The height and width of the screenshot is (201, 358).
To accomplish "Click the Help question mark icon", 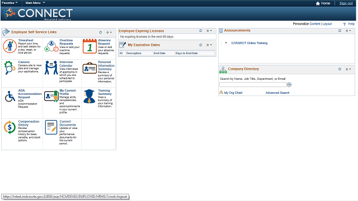I will point(345,24).
